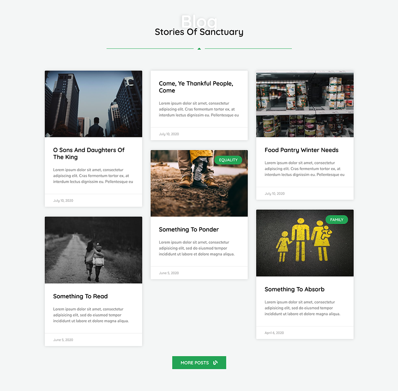Click excerpt text under Food Pantry Winter Needs
398x391 pixels.
[304, 169]
